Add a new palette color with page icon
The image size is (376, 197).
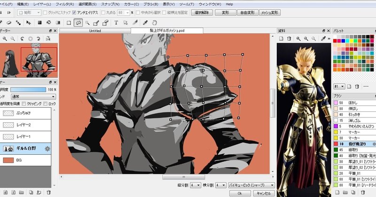tap(349, 87)
